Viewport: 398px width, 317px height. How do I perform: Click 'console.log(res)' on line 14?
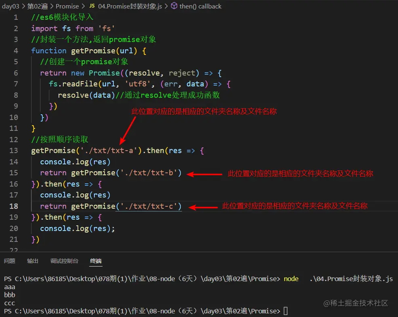coord(75,162)
